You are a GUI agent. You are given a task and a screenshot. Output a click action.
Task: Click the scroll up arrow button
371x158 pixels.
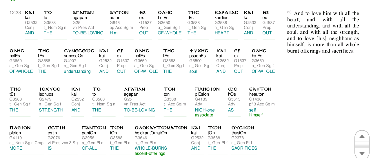coord(362,136)
